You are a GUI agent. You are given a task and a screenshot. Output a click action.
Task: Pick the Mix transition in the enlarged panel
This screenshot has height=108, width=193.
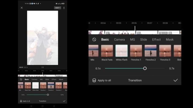click(93, 51)
